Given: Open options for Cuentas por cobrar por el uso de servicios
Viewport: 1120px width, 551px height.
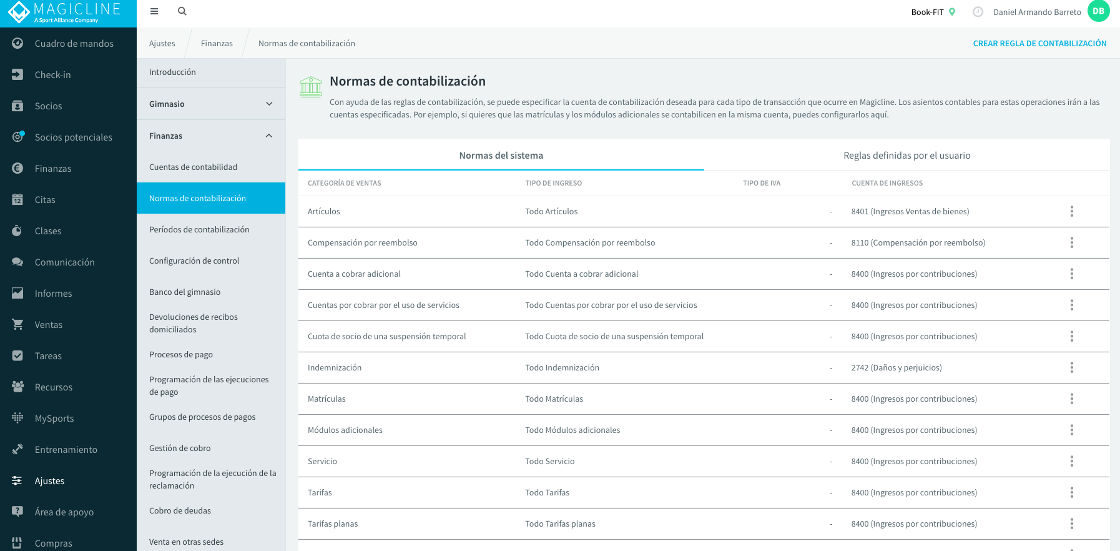Looking at the screenshot, I should (1072, 305).
